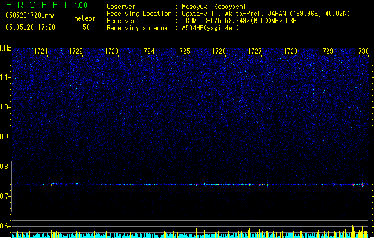The image size is (375, 238).
Task: Click the 0.6 kHz axis label
Action: [5, 226]
